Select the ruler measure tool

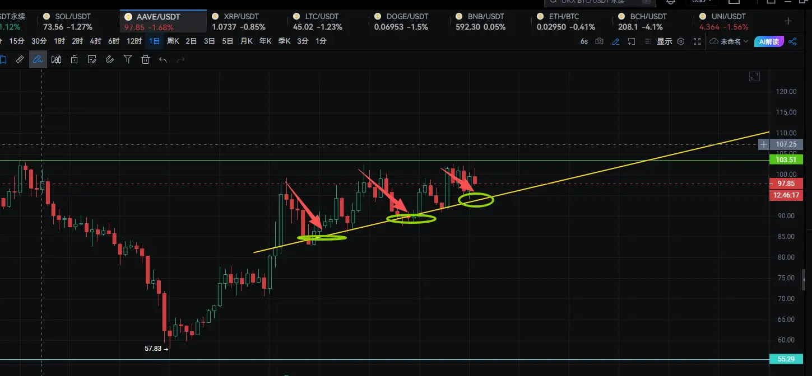point(20,59)
